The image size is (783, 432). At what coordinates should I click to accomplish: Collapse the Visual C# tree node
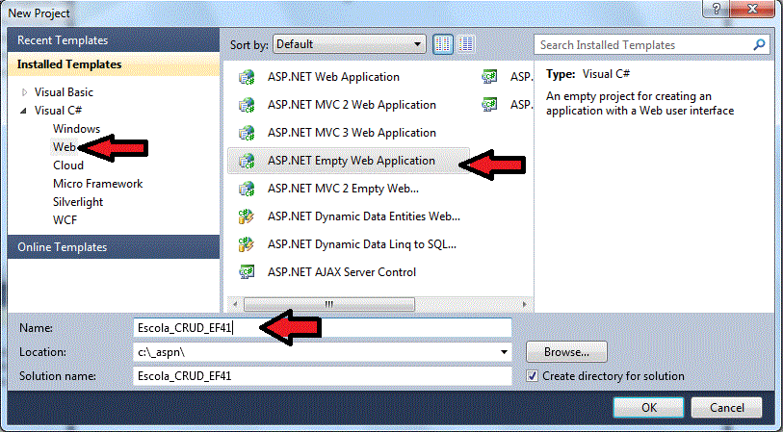23,111
